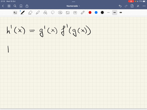This screenshot has width=147, height=110.
Task: Tap the red screen recording indicator
Action: point(131,1)
